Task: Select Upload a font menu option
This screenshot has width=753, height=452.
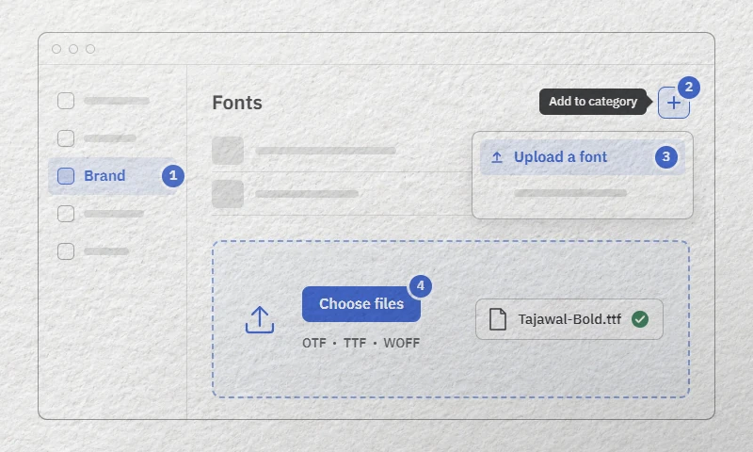Action: click(583, 157)
